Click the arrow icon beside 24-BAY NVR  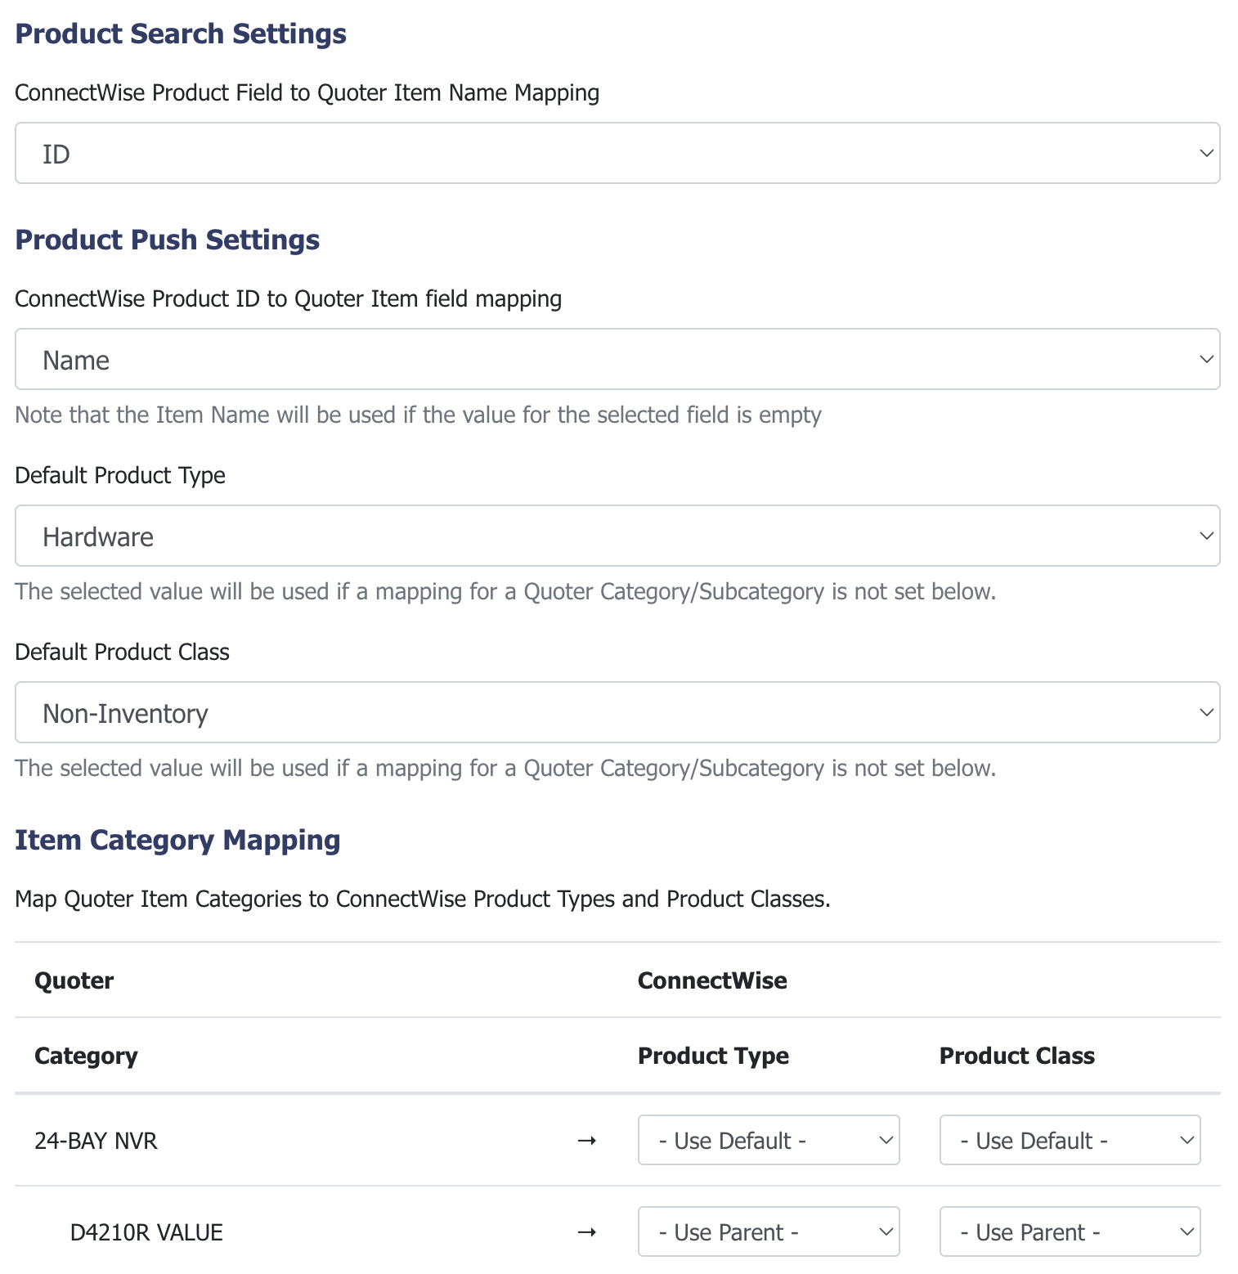pos(586,1141)
